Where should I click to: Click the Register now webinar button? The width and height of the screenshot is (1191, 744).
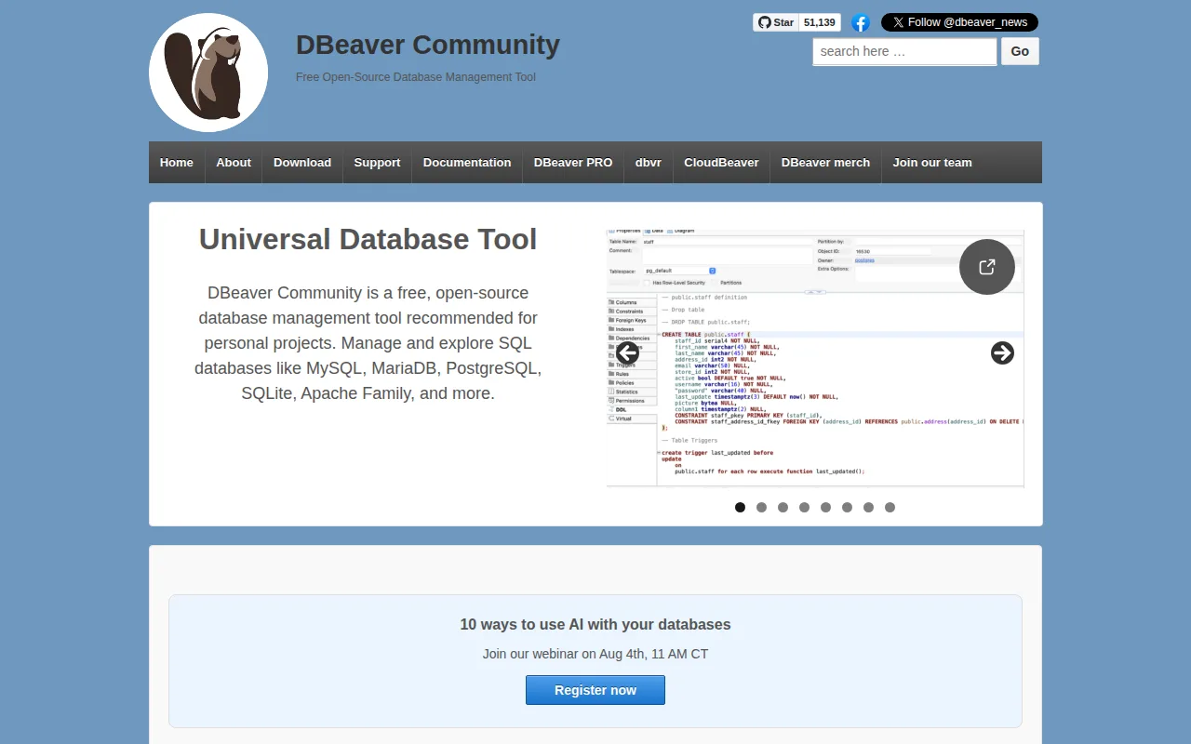tap(595, 690)
